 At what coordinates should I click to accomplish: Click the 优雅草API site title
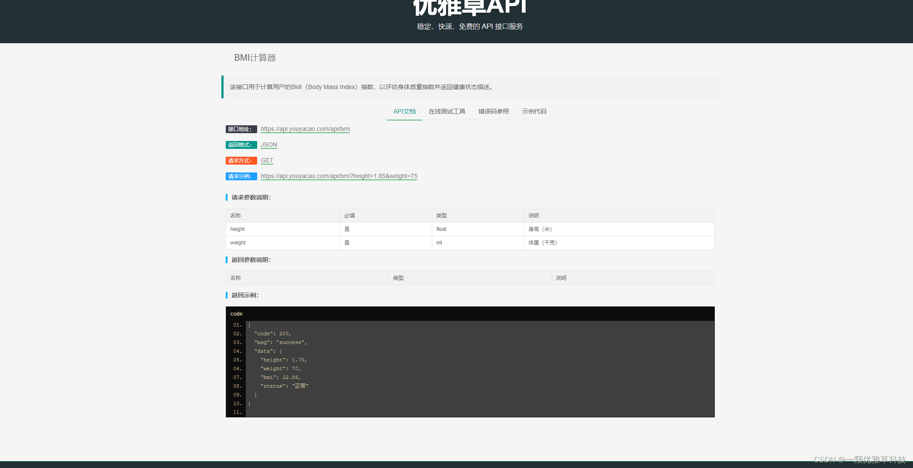point(470,7)
